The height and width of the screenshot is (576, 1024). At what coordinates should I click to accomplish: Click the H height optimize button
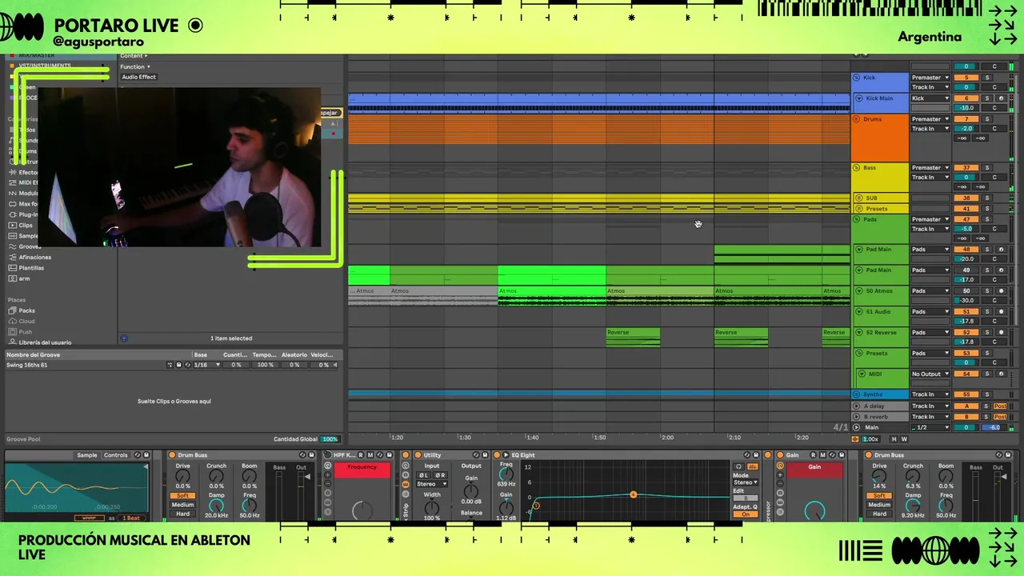point(894,439)
